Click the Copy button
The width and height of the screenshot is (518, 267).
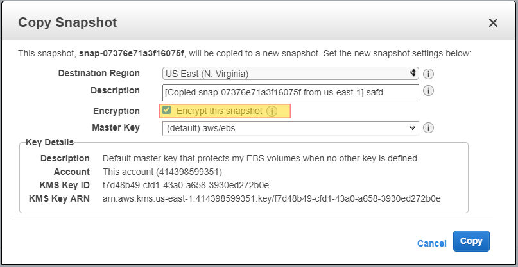click(471, 241)
